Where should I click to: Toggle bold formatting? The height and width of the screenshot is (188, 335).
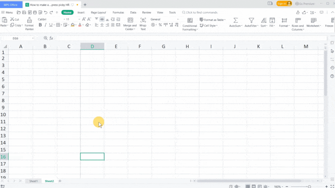pos(40,25)
